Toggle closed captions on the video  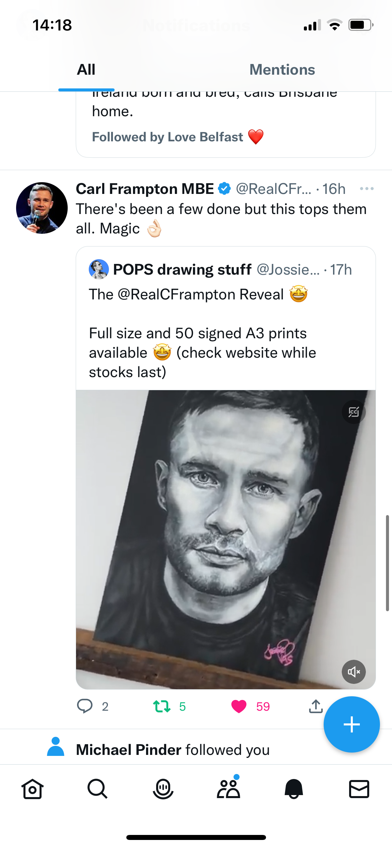(353, 412)
